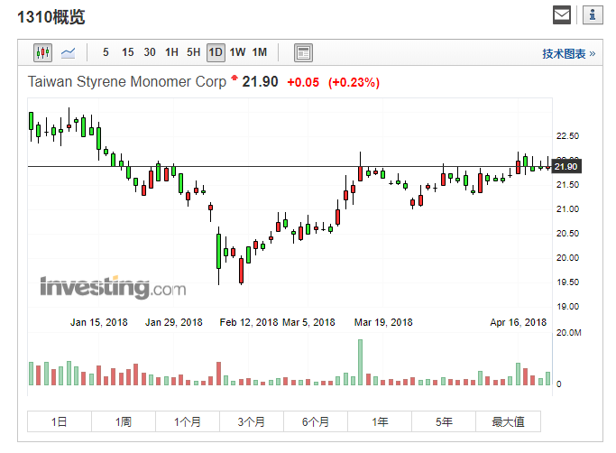
Task: Choose the 5年 time range
Action: coord(444,421)
